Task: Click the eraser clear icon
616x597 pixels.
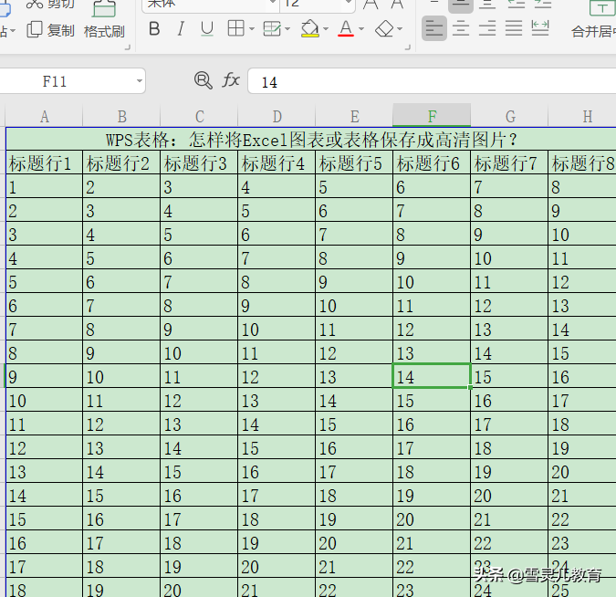Action: pos(384,28)
